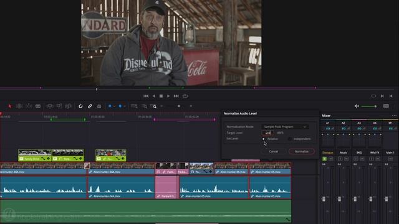The height and width of the screenshot is (224, 399).
Task: Select the Relative set level radio button
Action: [264, 139]
